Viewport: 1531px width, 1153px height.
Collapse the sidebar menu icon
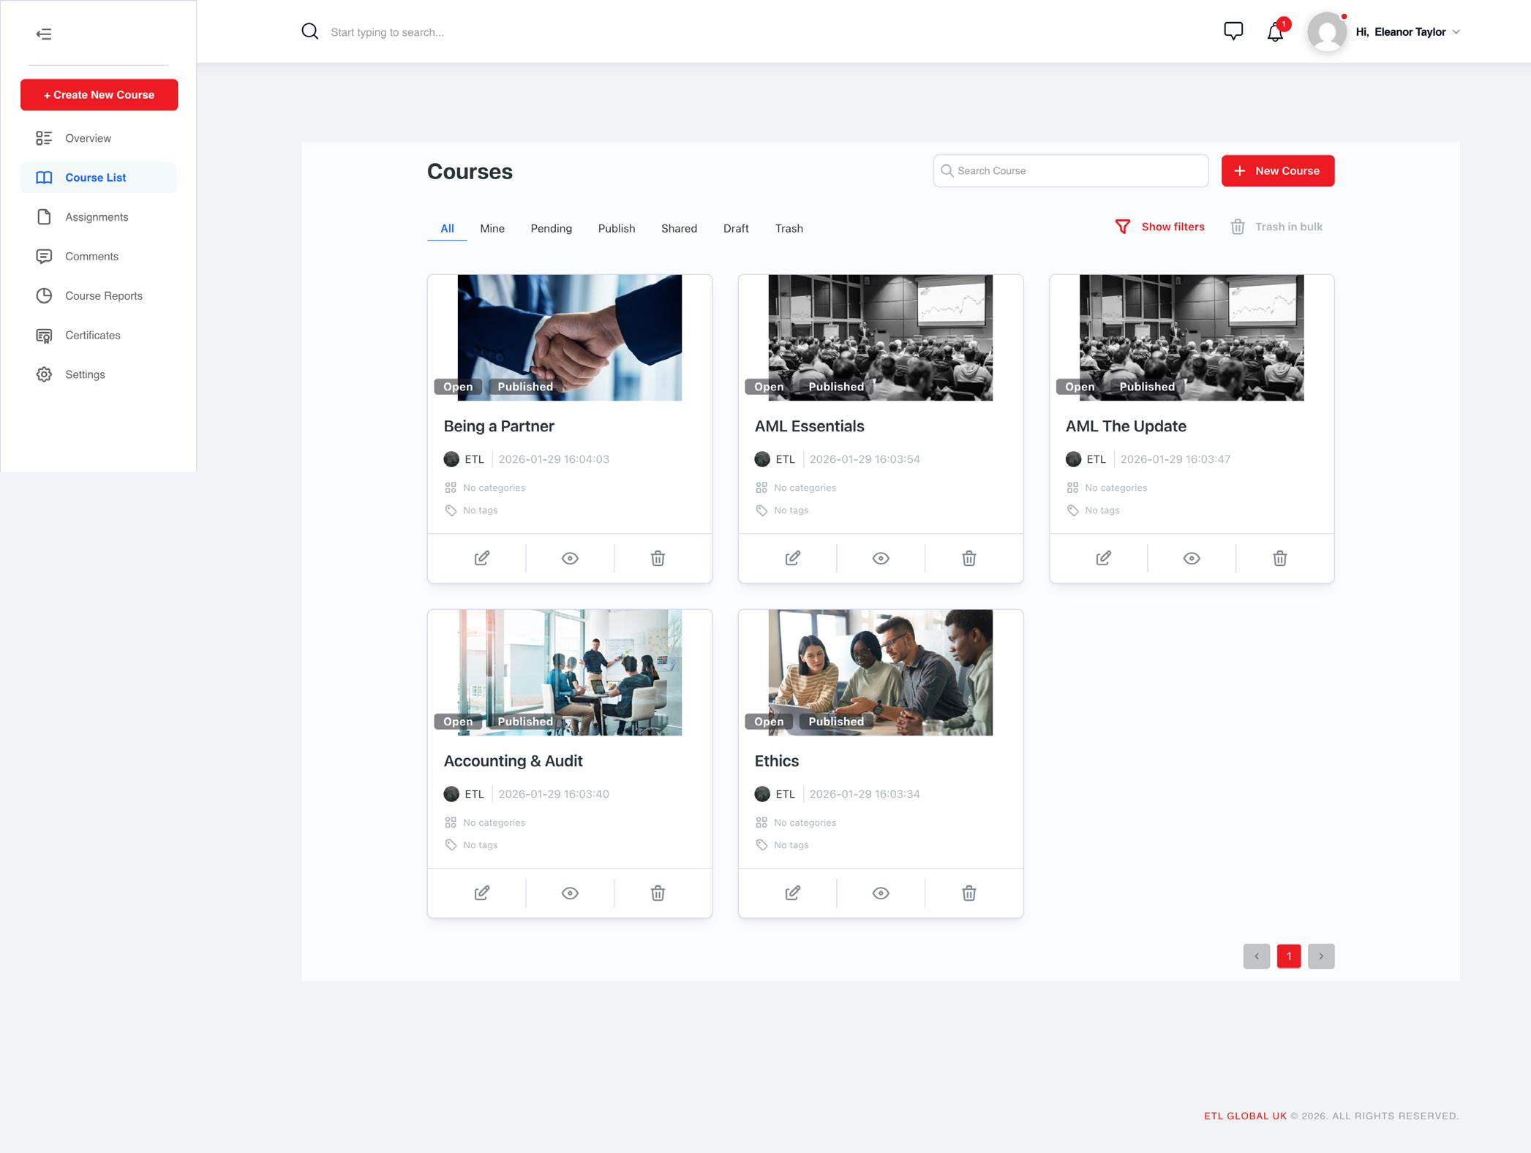(44, 34)
